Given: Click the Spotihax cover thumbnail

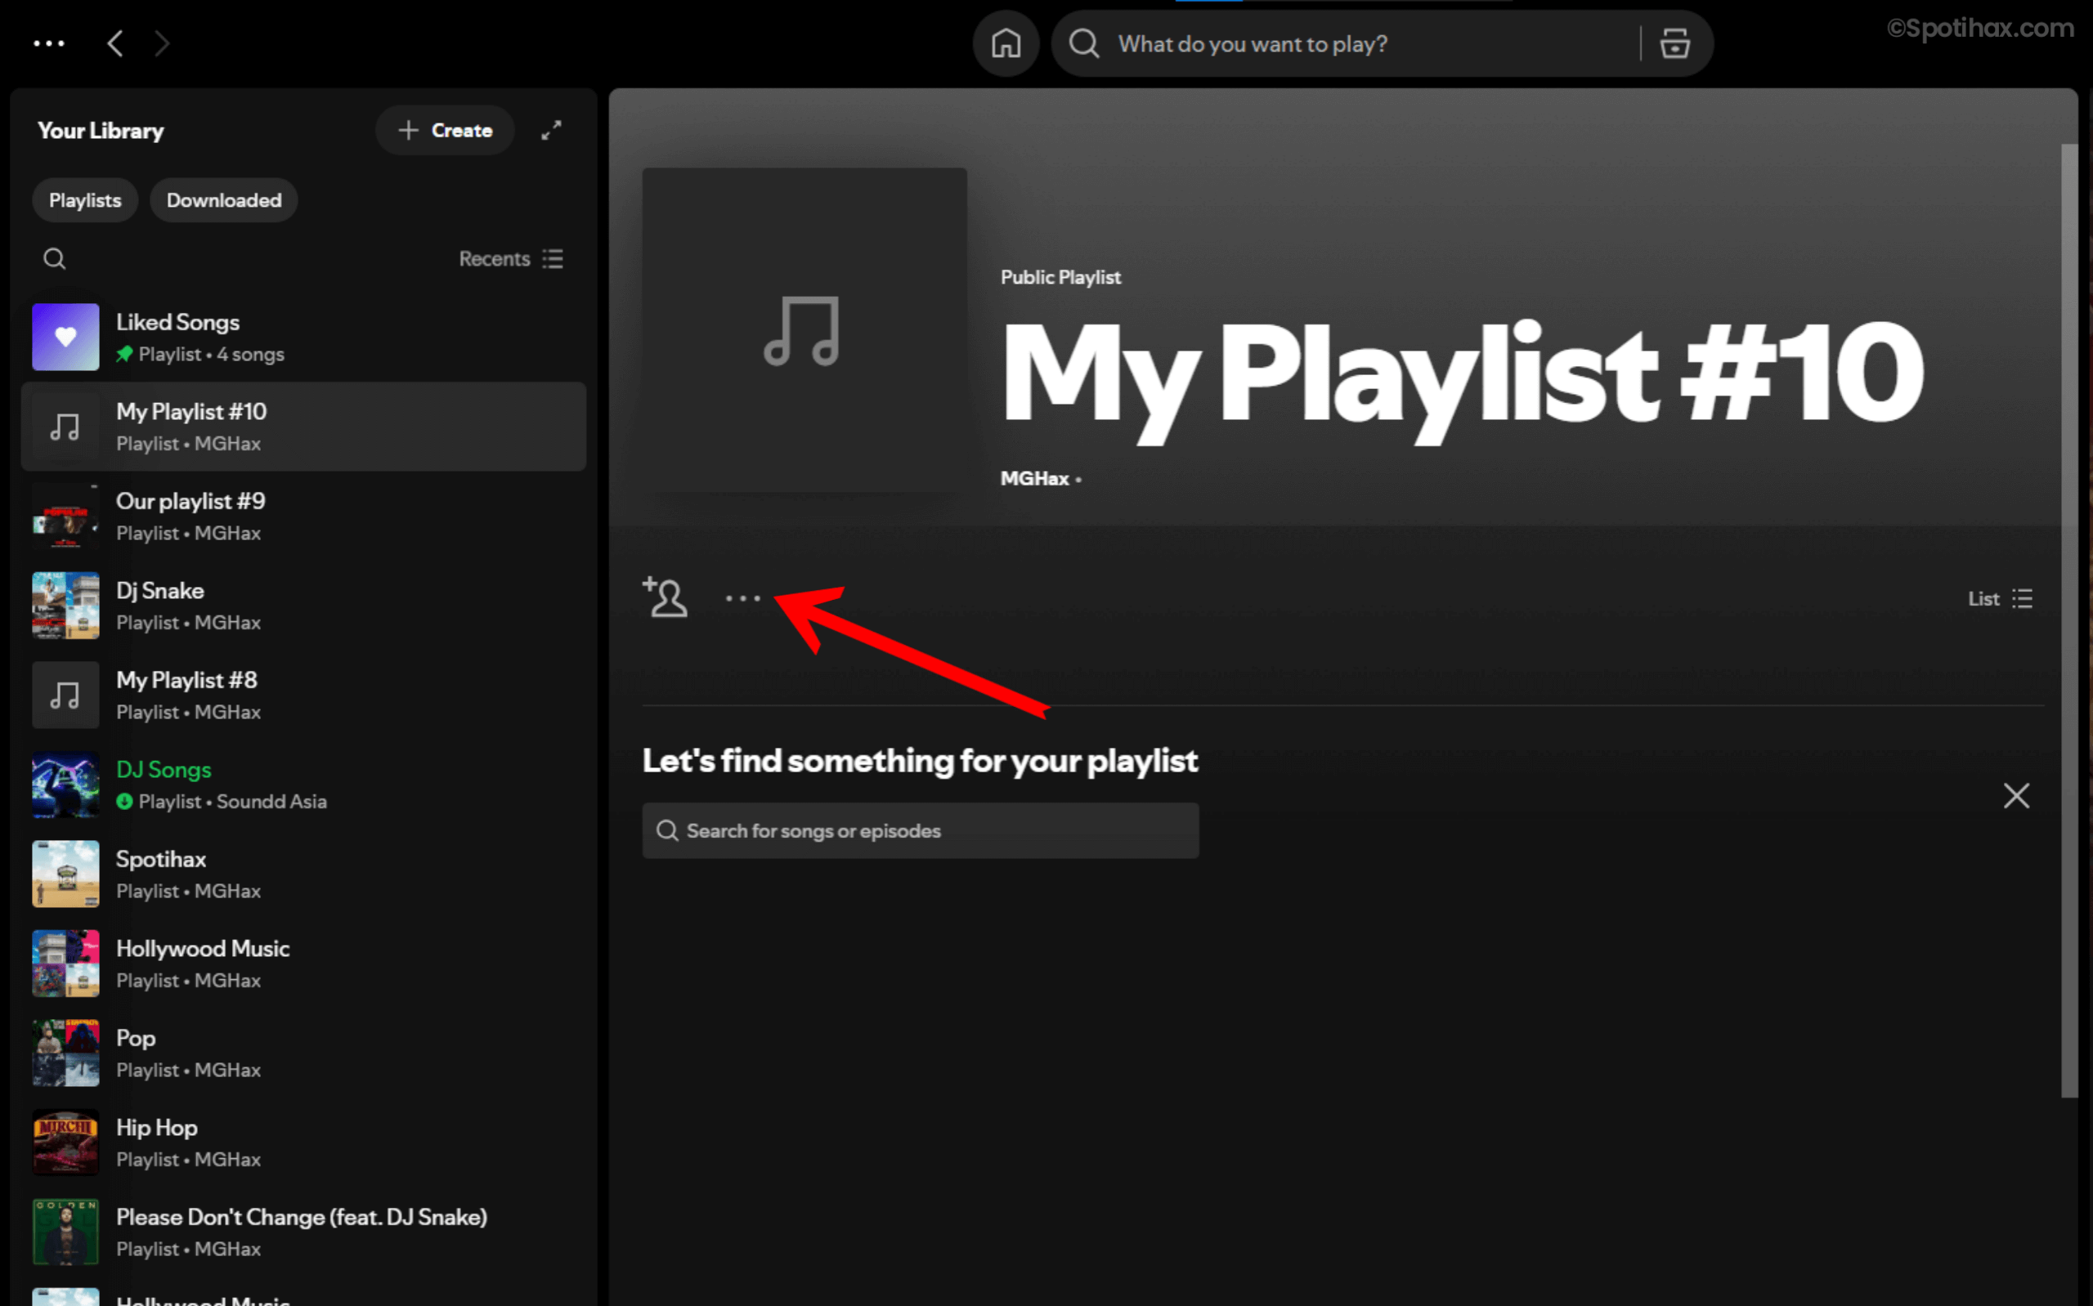Looking at the screenshot, I should tap(65, 874).
